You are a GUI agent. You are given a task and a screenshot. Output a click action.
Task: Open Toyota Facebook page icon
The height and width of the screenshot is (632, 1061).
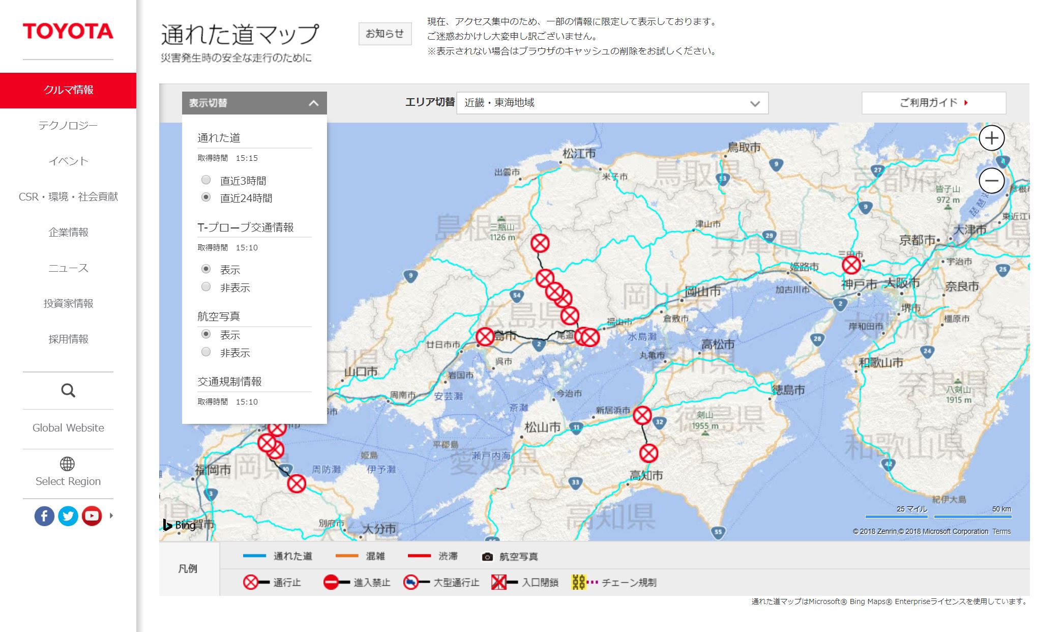(44, 516)
